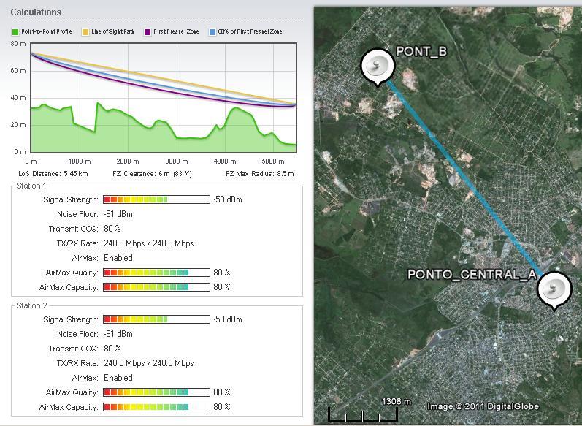Click Station 1 Transmit CCQ 80 % value
This screenshot has width=582, height=426.
[x=112, y=229]
